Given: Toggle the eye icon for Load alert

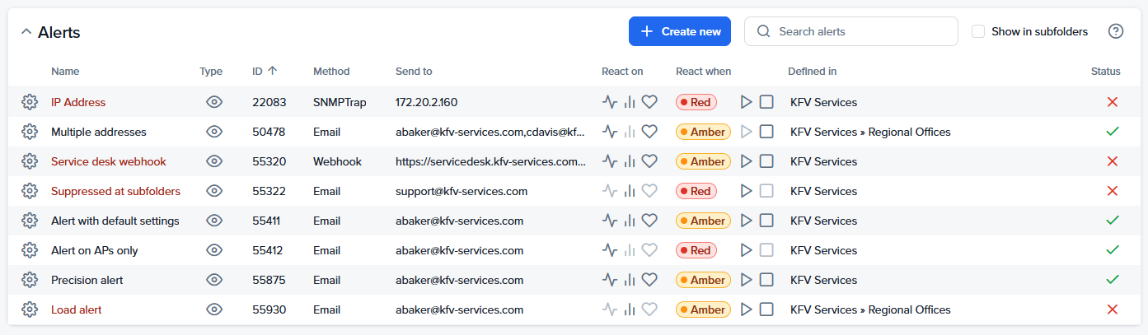Looking at the screenshot, I should [x=214, y=309].
